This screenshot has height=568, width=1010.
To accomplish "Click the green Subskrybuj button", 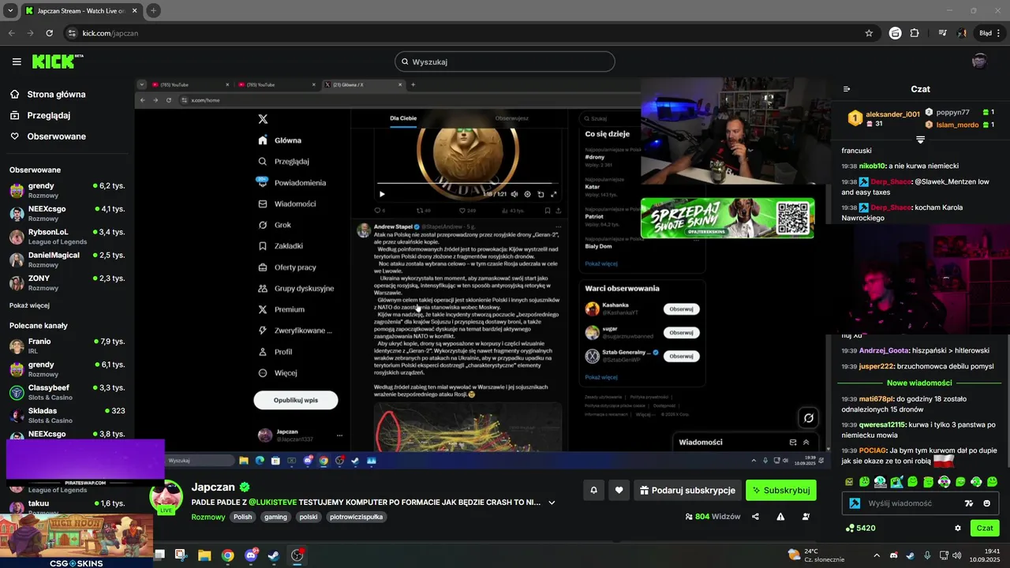I will click(781, 490).
